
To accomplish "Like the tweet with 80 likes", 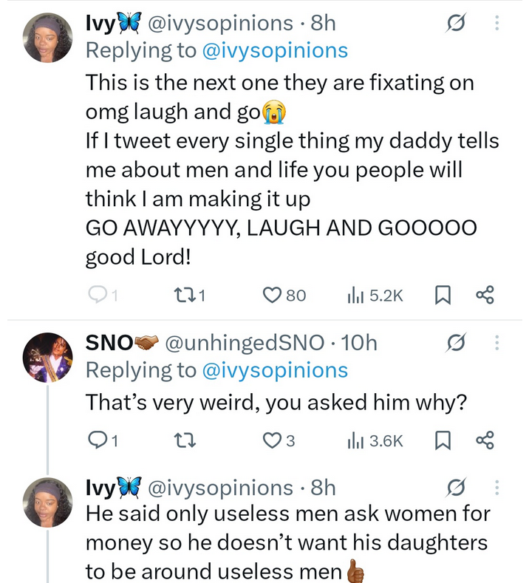I will coord(273,296).
